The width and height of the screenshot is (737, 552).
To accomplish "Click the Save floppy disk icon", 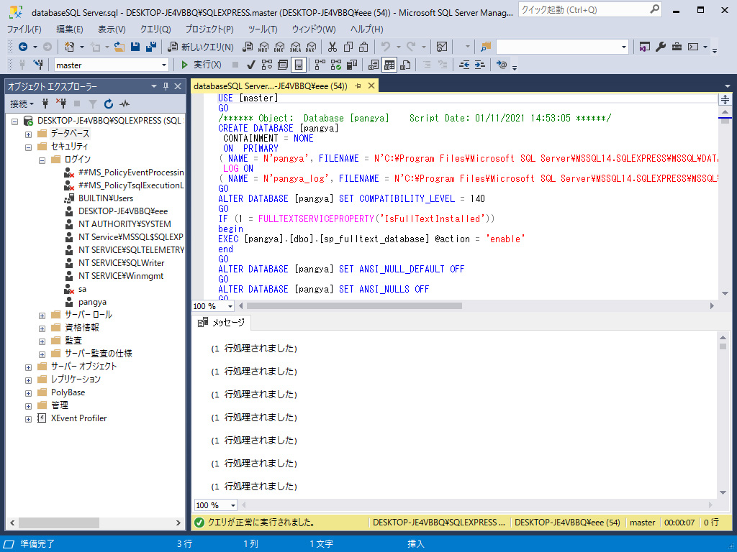I will click(135, 47).
